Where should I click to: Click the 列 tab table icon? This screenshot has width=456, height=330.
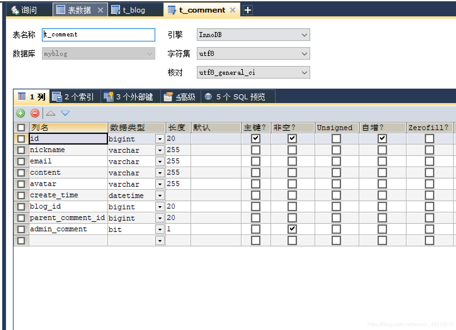(x=22, y=96)
